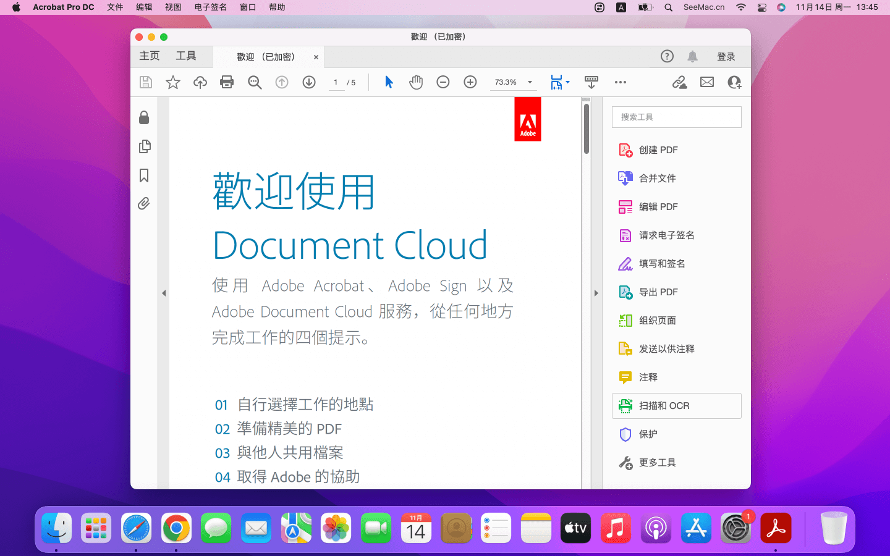Collapse the right tools pane arrow
Screen dimensions: 890x556
(x=596, y=293)
